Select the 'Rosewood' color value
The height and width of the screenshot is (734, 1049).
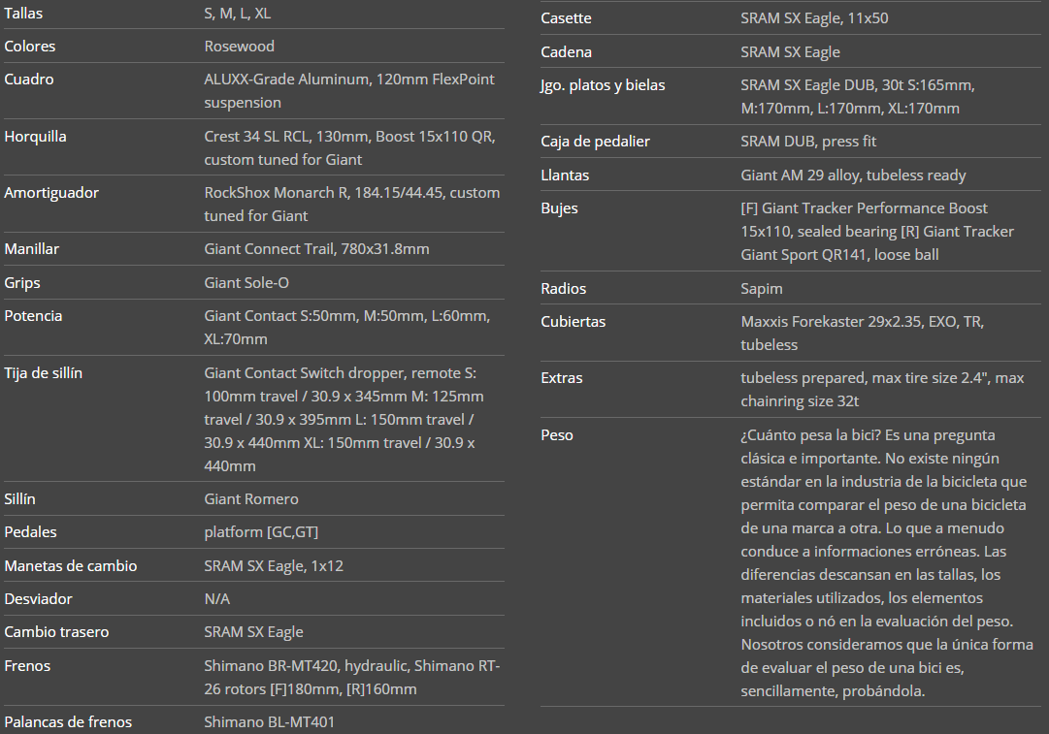[x=239, y=47]
